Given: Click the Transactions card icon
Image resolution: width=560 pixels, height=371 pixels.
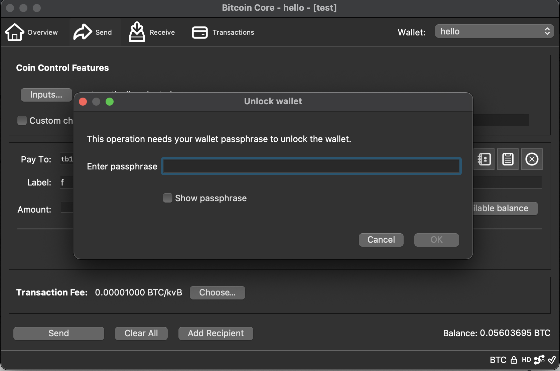Looking at the screenshot, I should click(x=200, y=32).
